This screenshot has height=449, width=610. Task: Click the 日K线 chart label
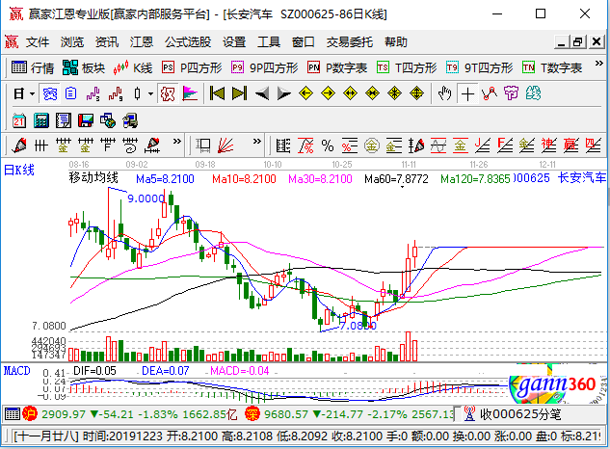(18, 170)
